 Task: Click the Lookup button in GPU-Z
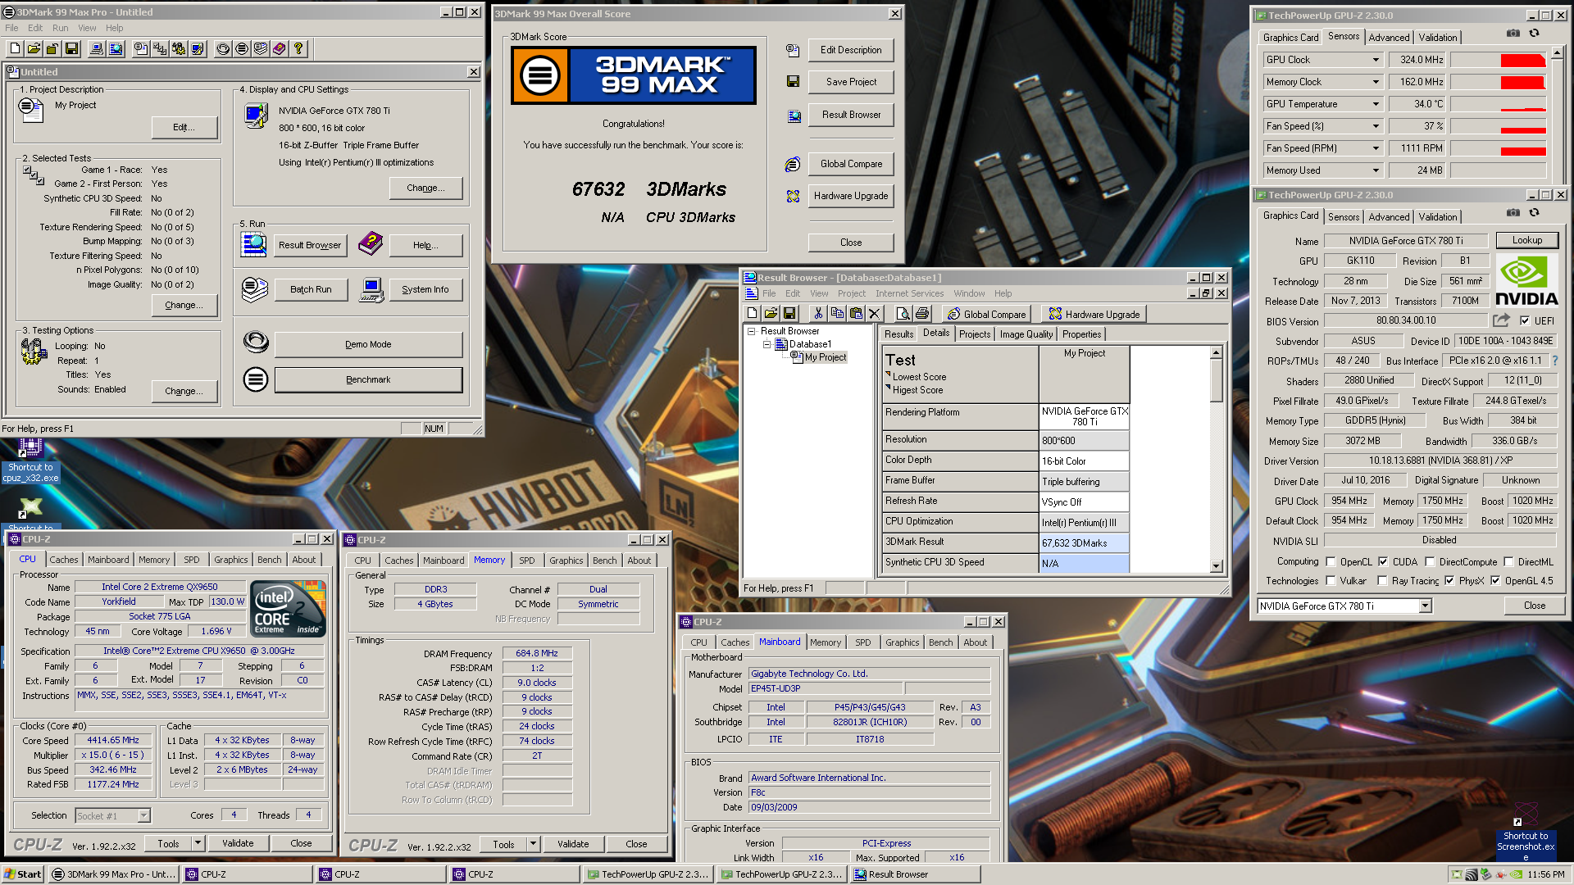(1526, 240)
